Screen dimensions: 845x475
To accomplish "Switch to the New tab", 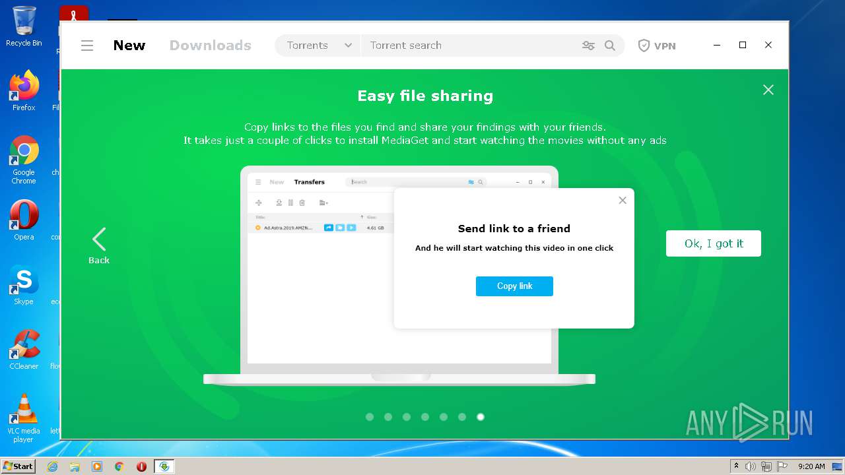I will pos(129,46).
